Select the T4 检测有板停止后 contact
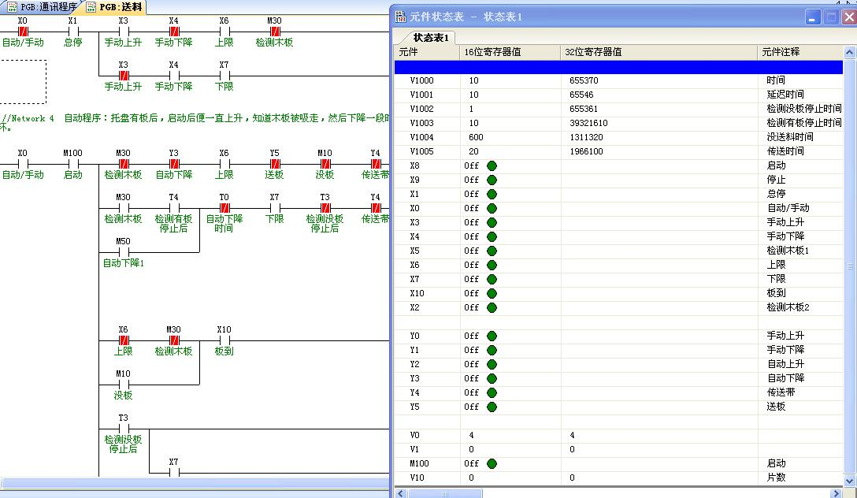 [173, 208]
